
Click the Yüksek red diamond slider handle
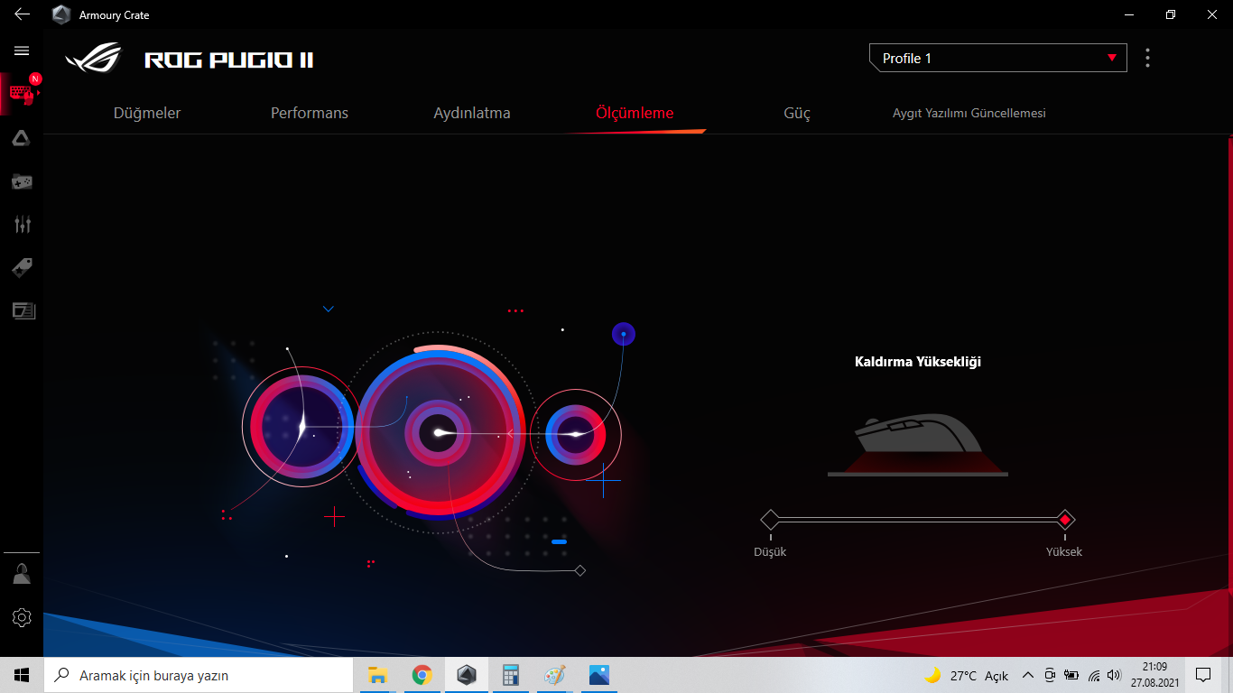click(1065, 520)
